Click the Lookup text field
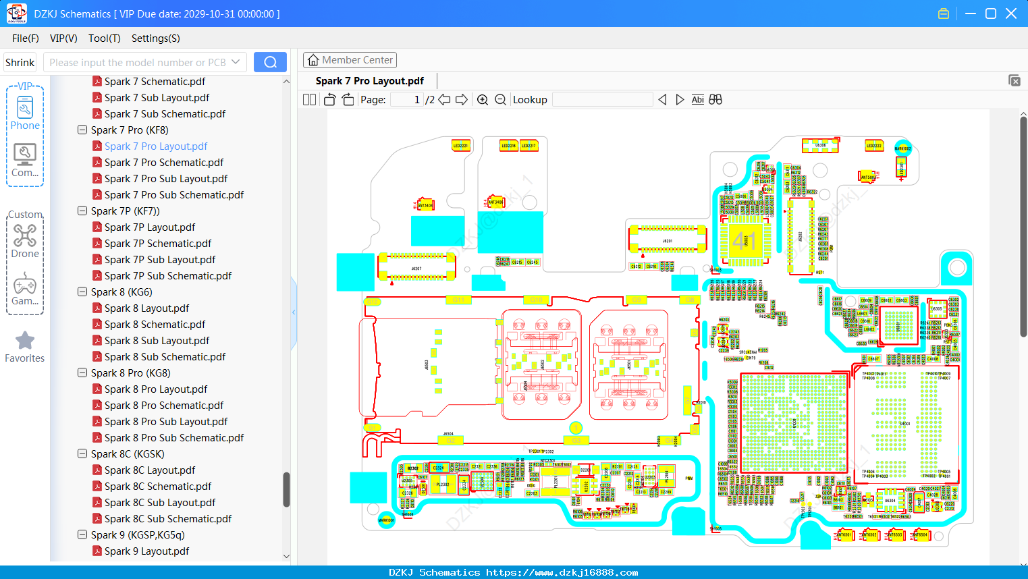1028x579 pixels. [602, 100]
